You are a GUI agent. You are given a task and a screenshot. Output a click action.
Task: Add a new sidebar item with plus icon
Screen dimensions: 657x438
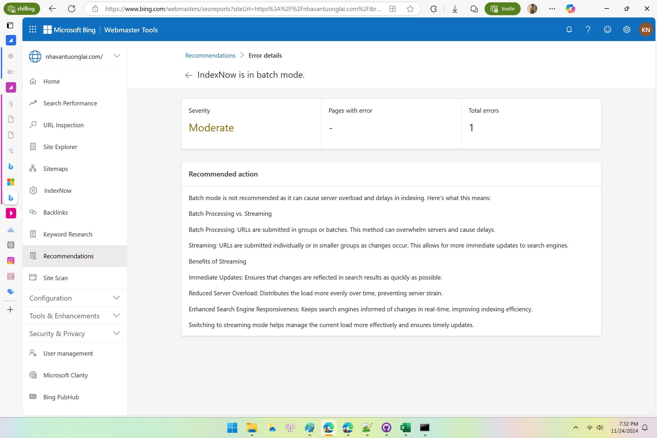[10, 309]
